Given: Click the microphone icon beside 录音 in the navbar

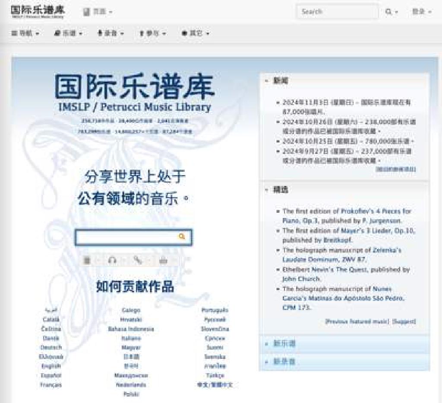Looking at the screenshot, I should (100, 33).
